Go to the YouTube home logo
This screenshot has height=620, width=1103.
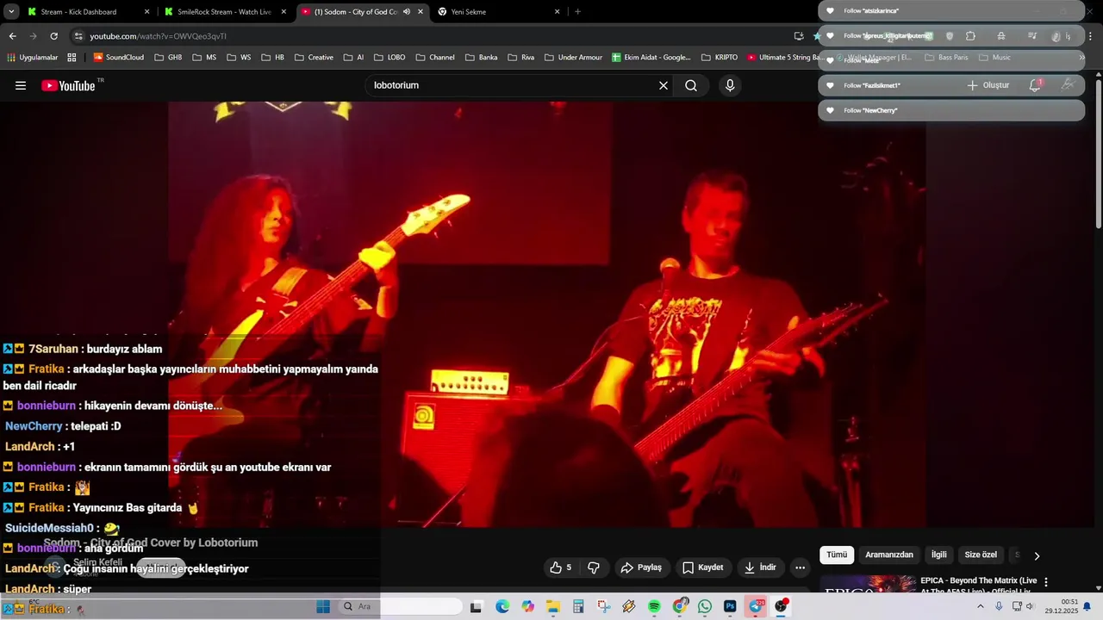click(x=68, y=85)
